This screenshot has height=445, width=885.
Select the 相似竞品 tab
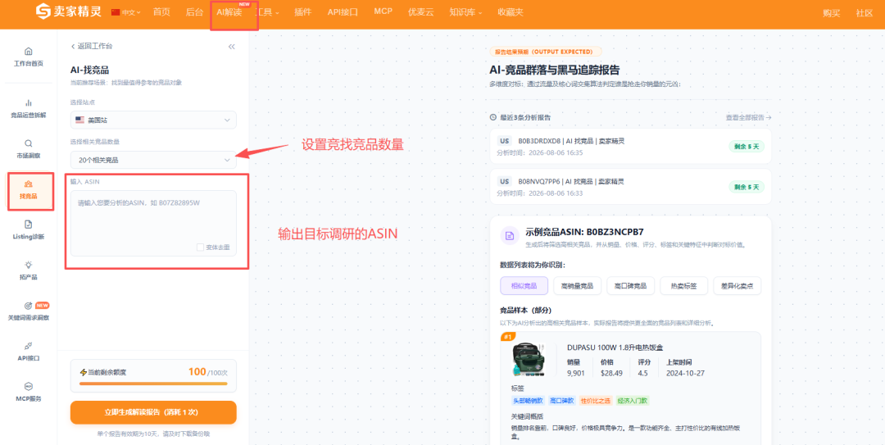pos(524,286)
